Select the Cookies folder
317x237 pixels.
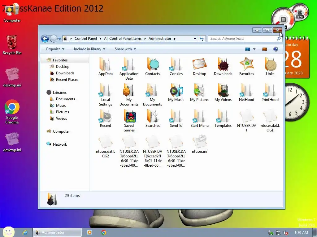tap(176, 67)
